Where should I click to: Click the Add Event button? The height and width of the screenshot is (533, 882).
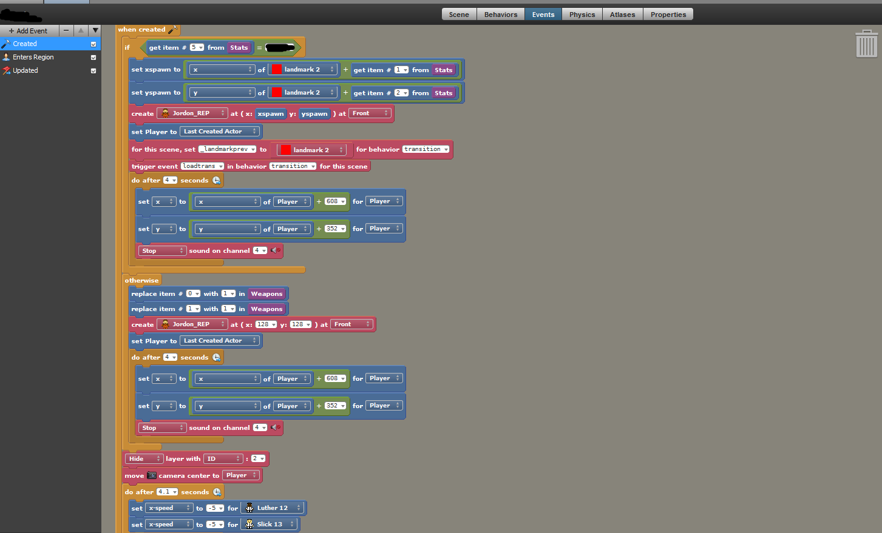pos(29,31)
